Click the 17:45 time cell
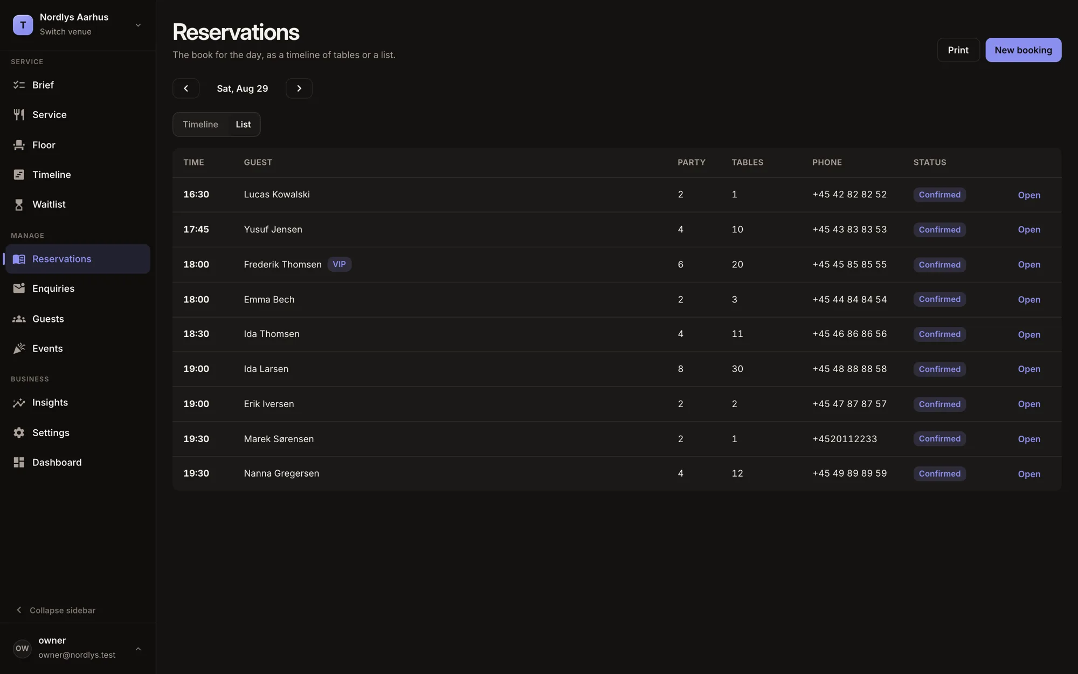Screen dimensions: 1078x674 point(196,230)
